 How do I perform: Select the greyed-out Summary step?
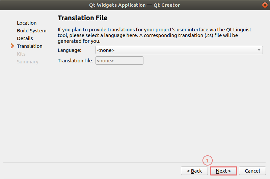[x=28, y=62]
